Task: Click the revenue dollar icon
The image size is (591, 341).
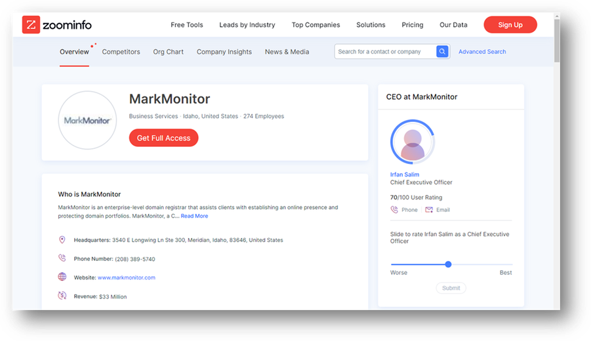Action: tap(62, 296)
